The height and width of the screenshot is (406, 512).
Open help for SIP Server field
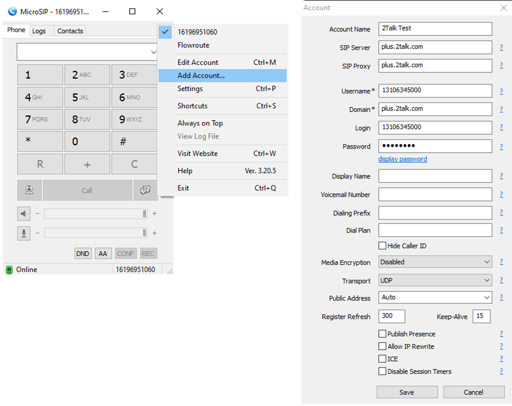point(501,48)
